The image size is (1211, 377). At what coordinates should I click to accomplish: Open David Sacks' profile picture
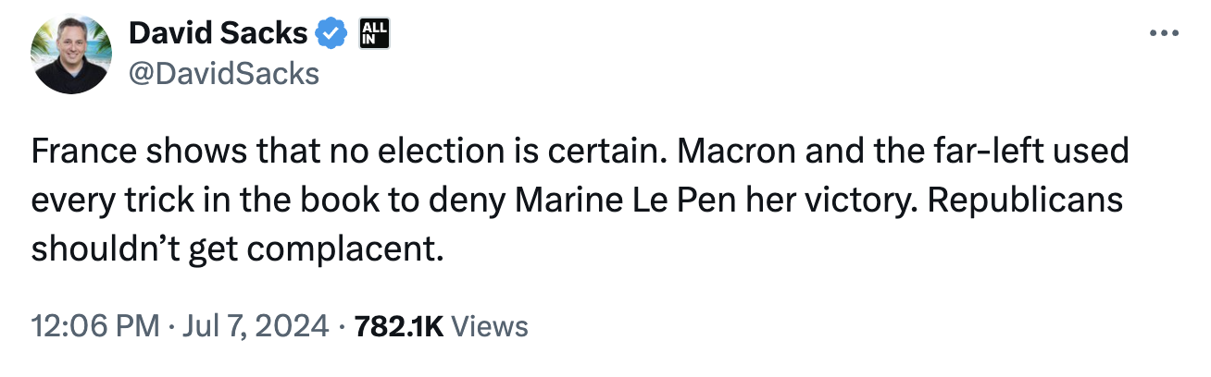[71, 55]
